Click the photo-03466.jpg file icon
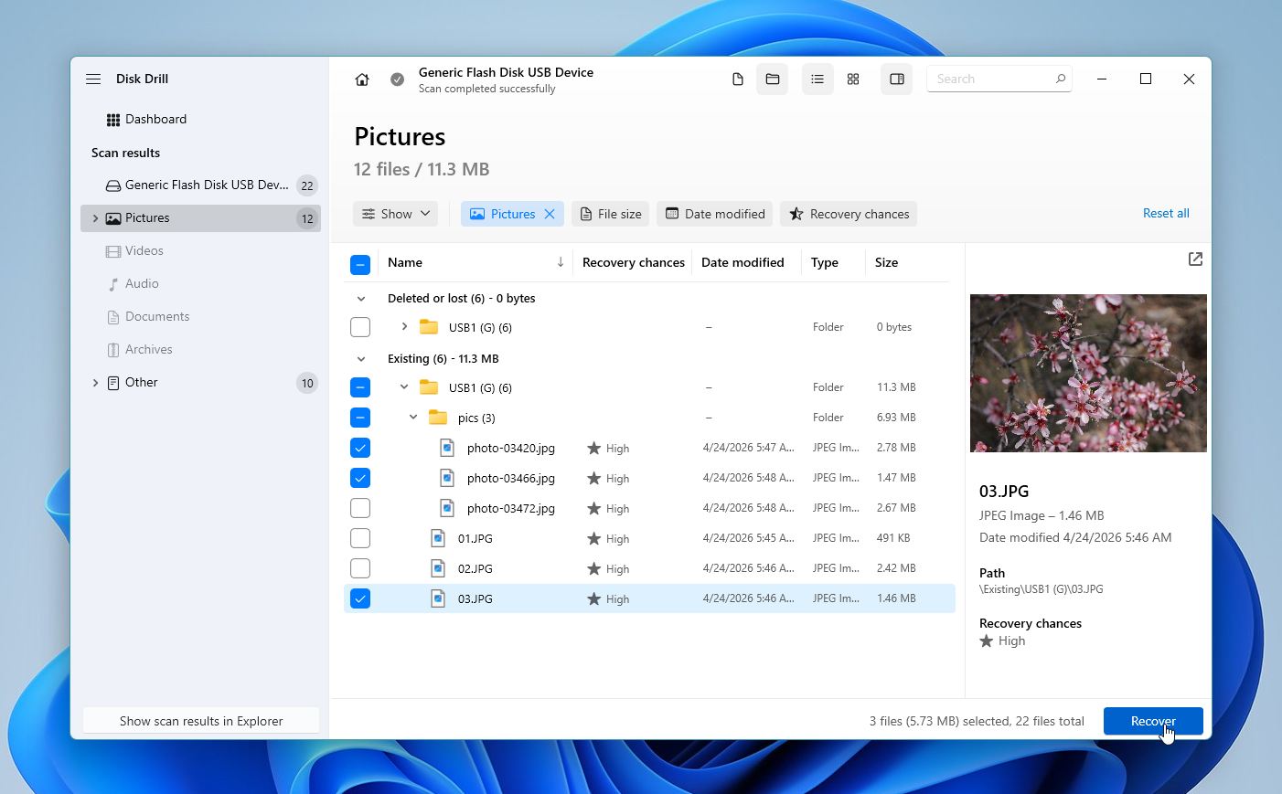Screen dimensions: 1282x794 447,478
